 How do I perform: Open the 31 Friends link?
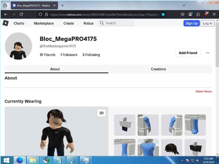47,55
